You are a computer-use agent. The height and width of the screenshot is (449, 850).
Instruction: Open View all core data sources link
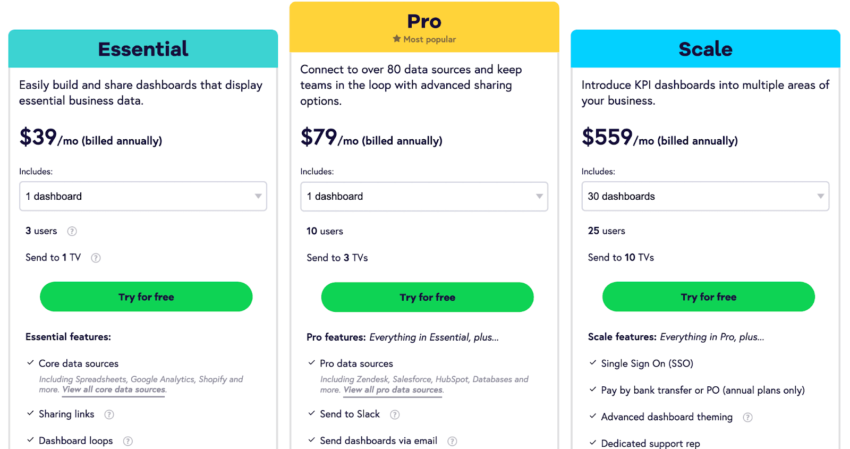[114, 389]
